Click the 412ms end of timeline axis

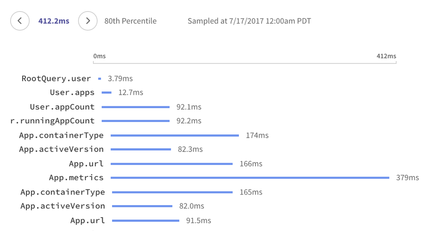(x=386, y=56)
